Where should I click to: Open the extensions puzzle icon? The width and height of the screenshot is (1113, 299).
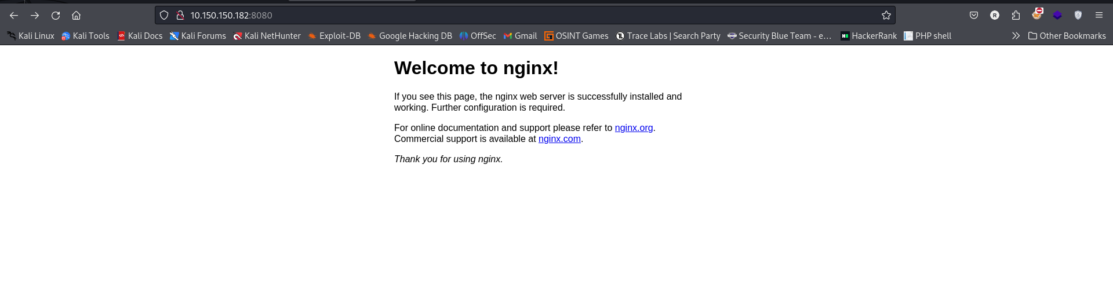[1016, 16]
